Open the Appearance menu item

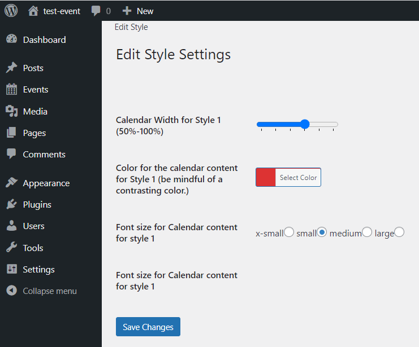(x=46, y=183)
